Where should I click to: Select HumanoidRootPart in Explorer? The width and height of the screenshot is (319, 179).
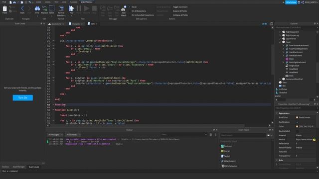click(294, 79)
